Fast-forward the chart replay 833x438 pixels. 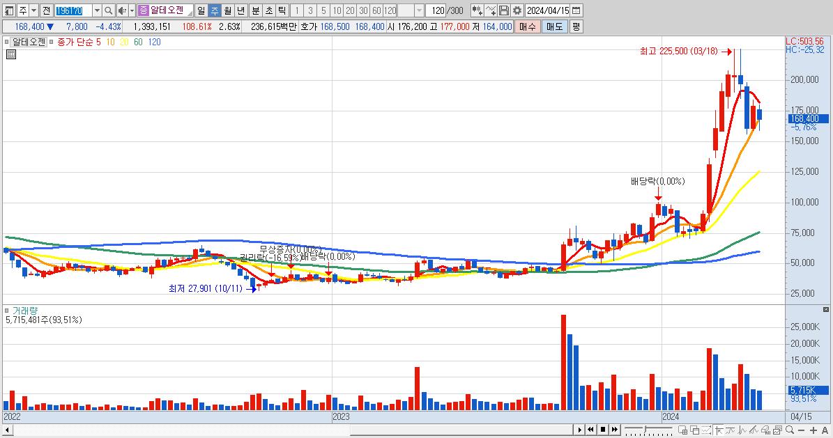coord(615,430)
